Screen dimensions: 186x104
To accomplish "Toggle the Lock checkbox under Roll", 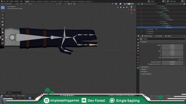I will click(x=182, y=60).
